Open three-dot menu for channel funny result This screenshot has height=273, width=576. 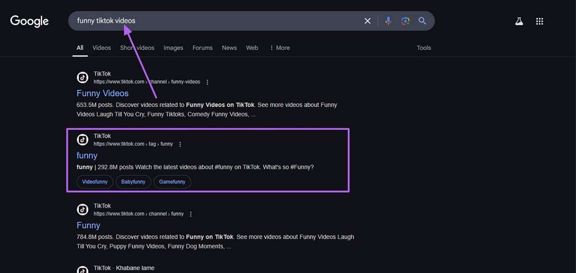[191, 214]
